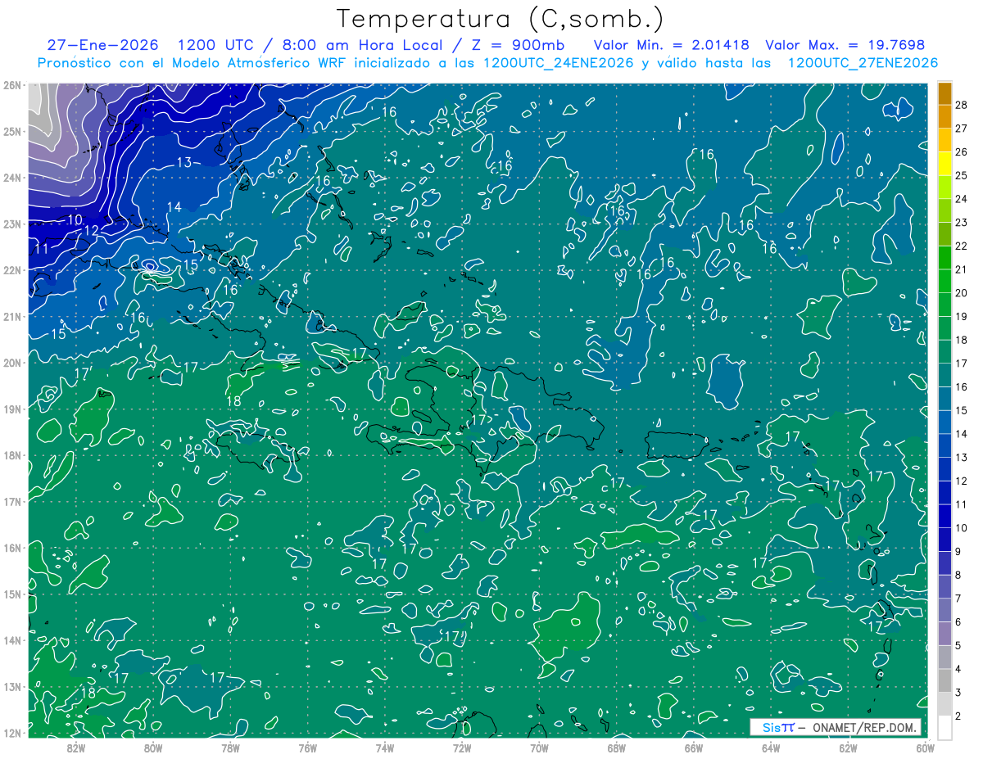Click the contour label 10 on the map

coord(75,219)
